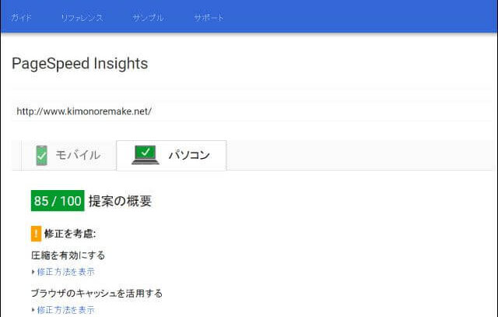Click the green 85 / 100 score badge
The image size is (498, 317).
(57, 201)
